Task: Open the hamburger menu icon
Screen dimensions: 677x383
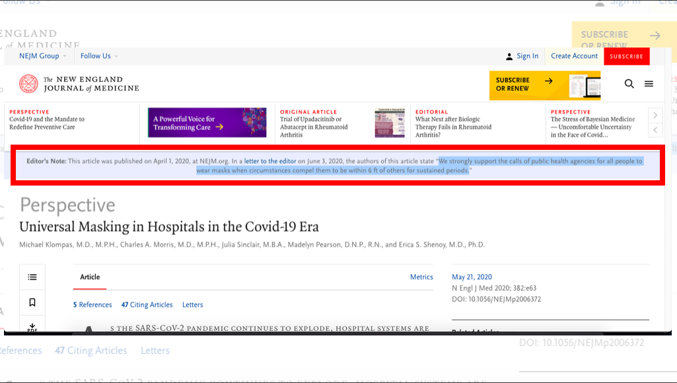Action: pos(649,84)
